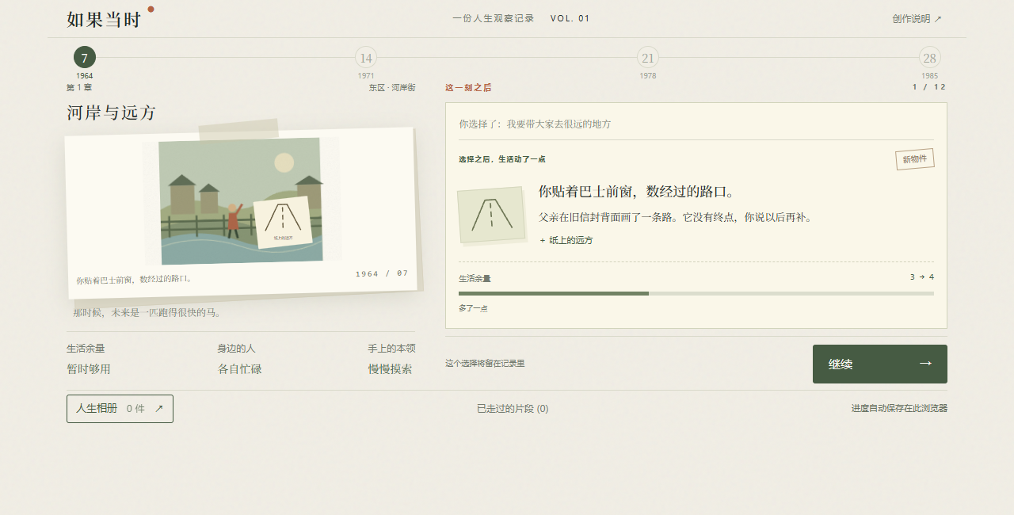Viewport: 1014px width, 515px height.
Task: Click the red dot beside the title
Action: (151, 10)
